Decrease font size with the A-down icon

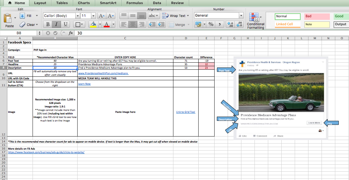(x=110, y=16)
